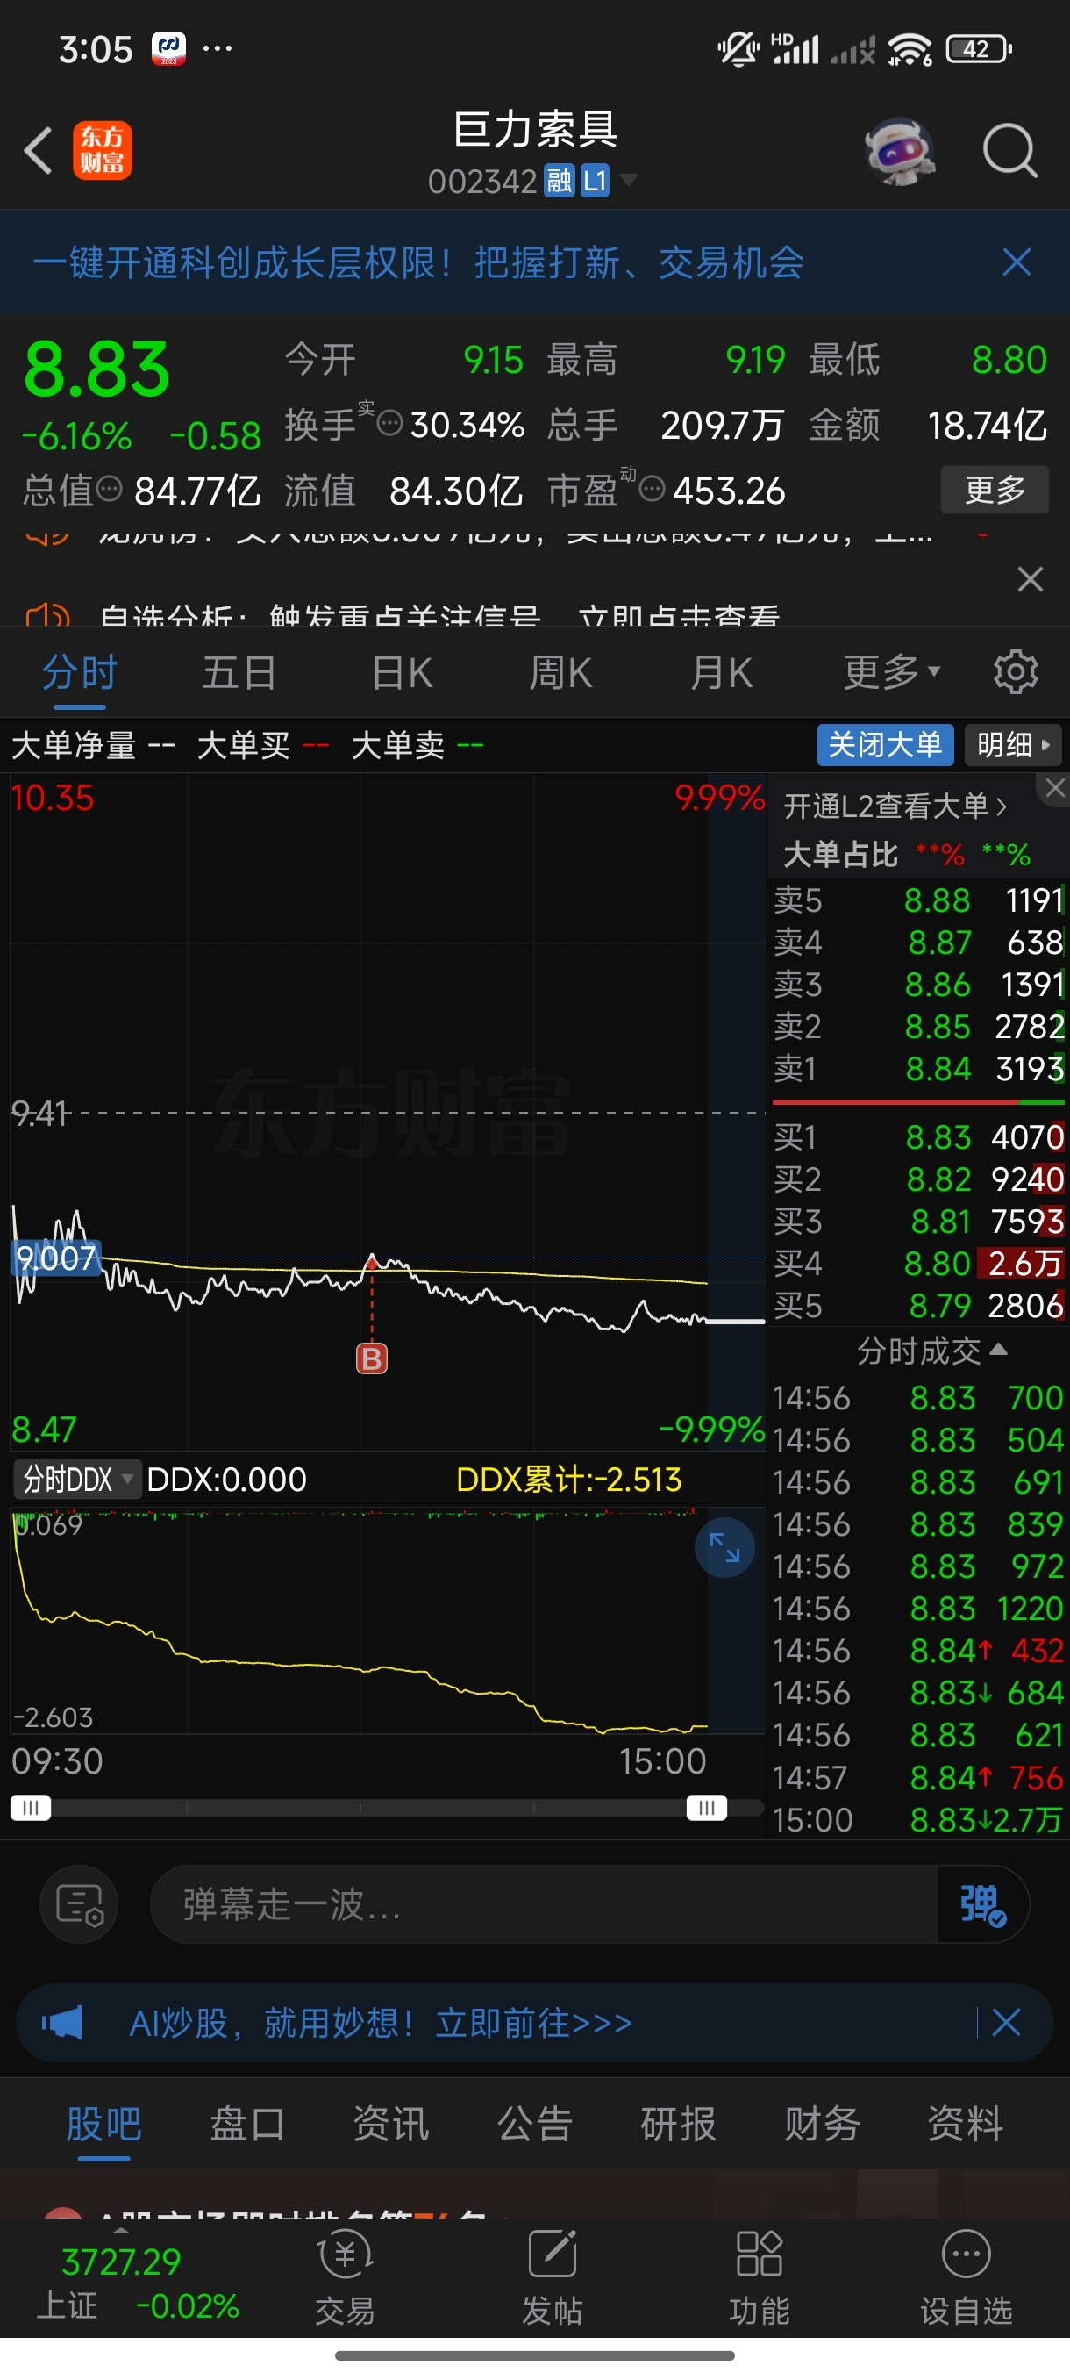Close the L2 大单 prompt panel
This screenshot has width=1070, height=2380.
(x=1054, y=788)
